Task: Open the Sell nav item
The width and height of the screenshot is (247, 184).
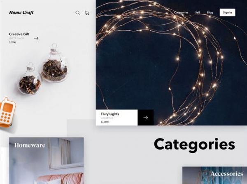Action: tap(198, 12)
